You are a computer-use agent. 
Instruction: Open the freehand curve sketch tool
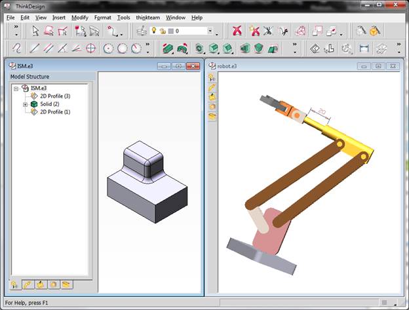(x=17, y=48)
